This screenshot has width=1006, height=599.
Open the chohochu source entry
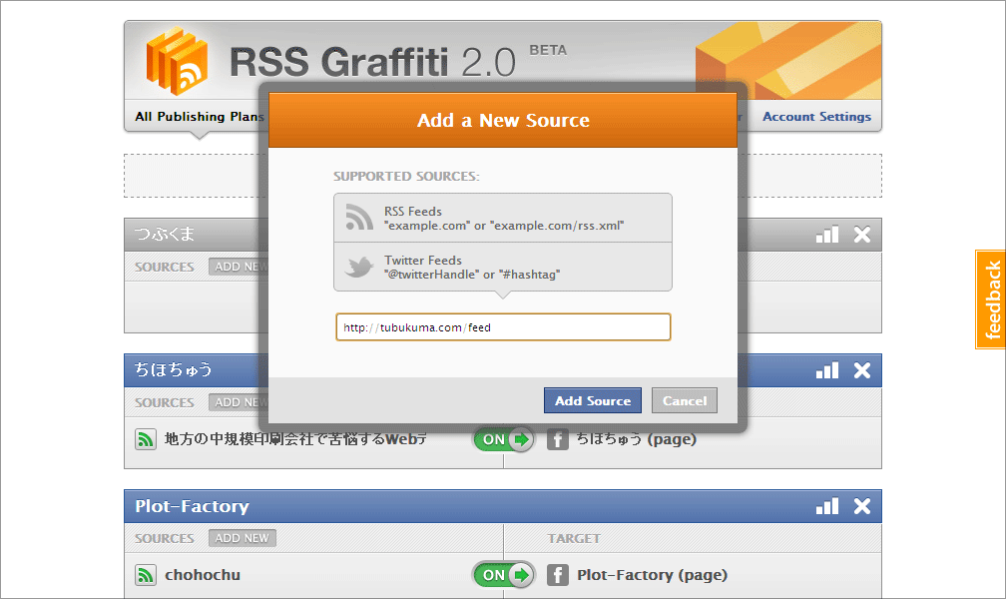[202, 575]
